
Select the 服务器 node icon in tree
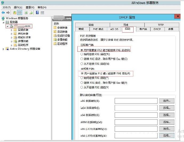(x=7, y=22)
